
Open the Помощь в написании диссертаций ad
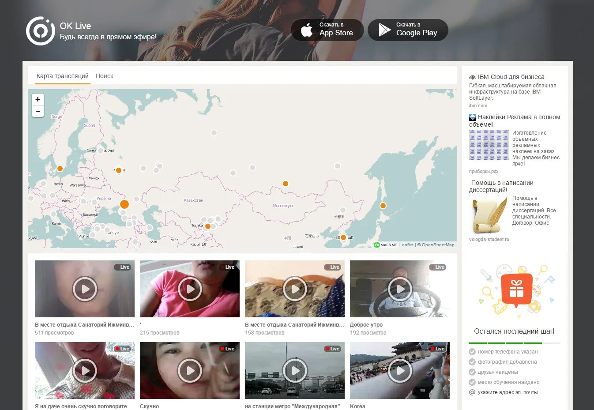[501, 186]
